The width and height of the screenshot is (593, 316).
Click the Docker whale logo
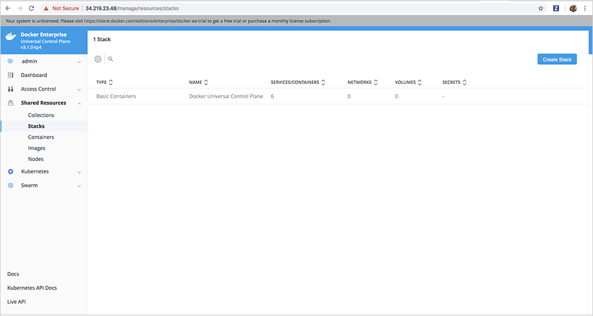[11, 36]
